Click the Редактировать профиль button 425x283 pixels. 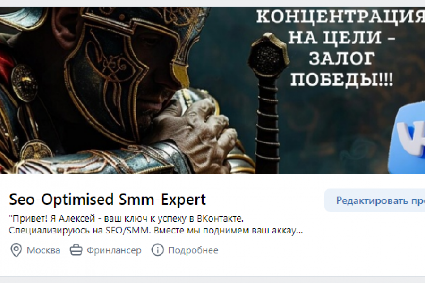[x=374, y=200]
